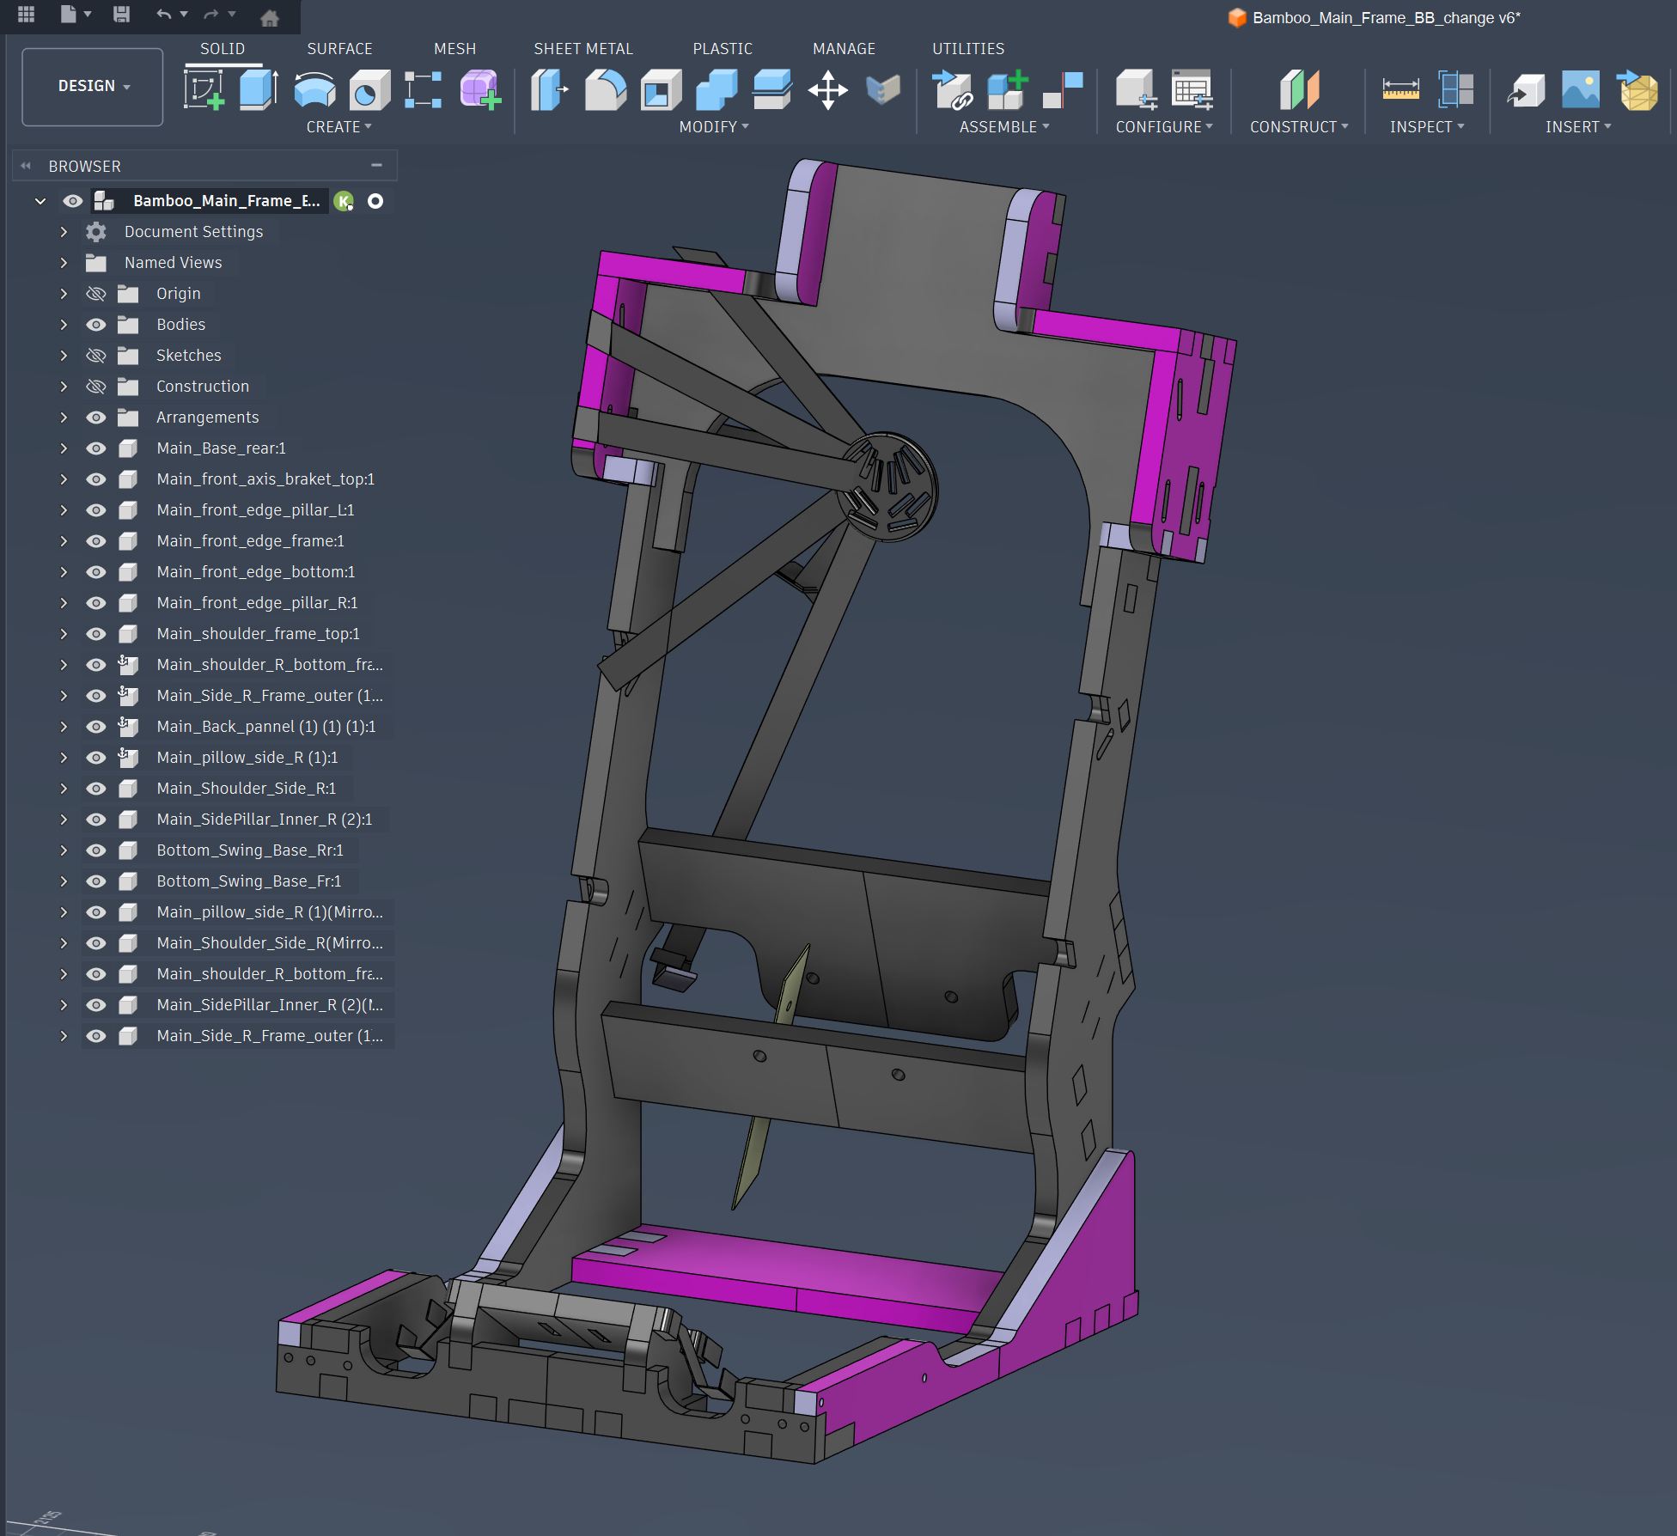
Task: Select the Named Views tree item
Action: point(173,263)
